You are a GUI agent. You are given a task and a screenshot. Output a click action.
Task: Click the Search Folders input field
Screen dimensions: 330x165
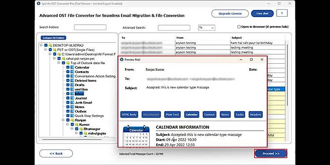(90, 27)
